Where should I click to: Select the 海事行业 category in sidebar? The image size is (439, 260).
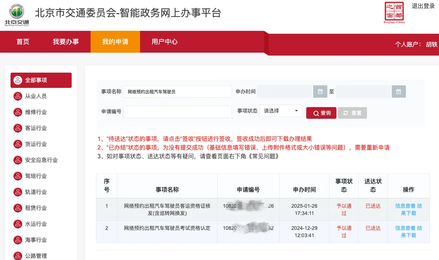36,240
